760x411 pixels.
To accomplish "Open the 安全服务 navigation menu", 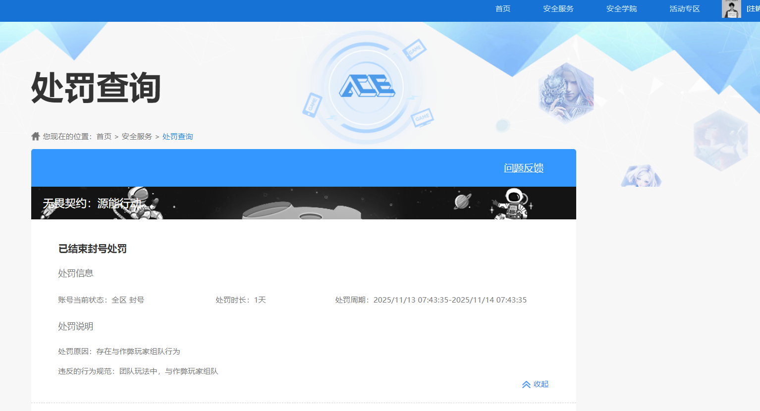I will (558, 9).
